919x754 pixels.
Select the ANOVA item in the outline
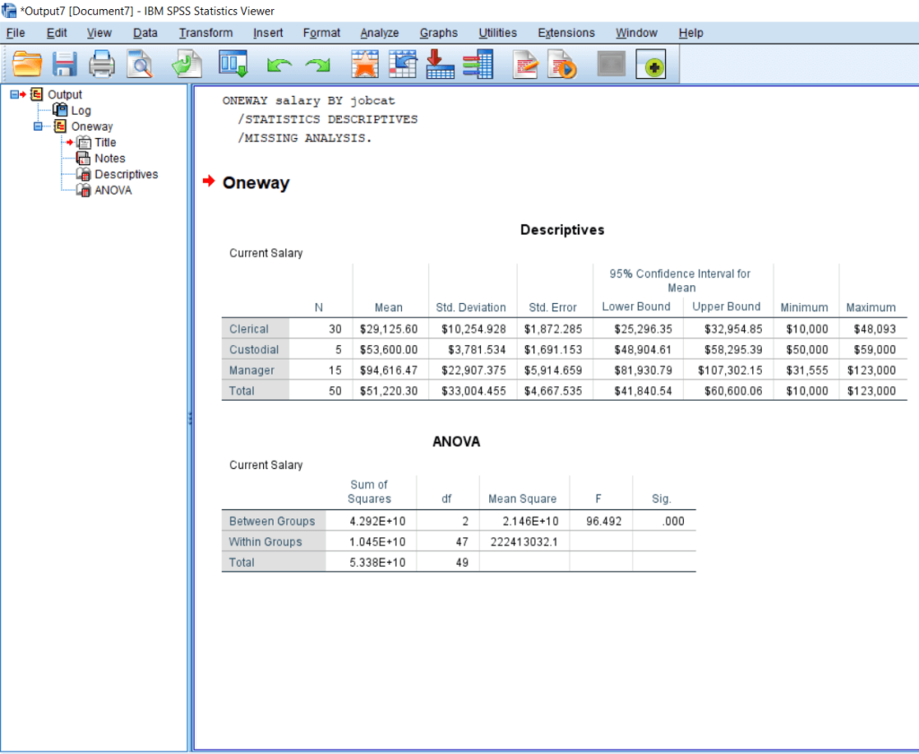113,190
